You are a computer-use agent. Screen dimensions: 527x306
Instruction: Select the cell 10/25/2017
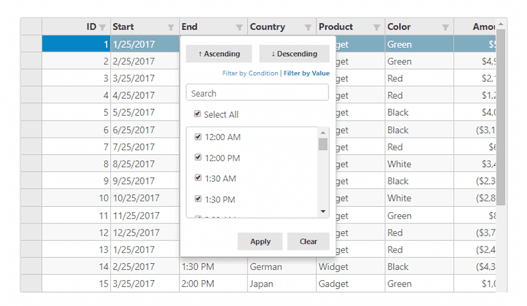[145, 198]
